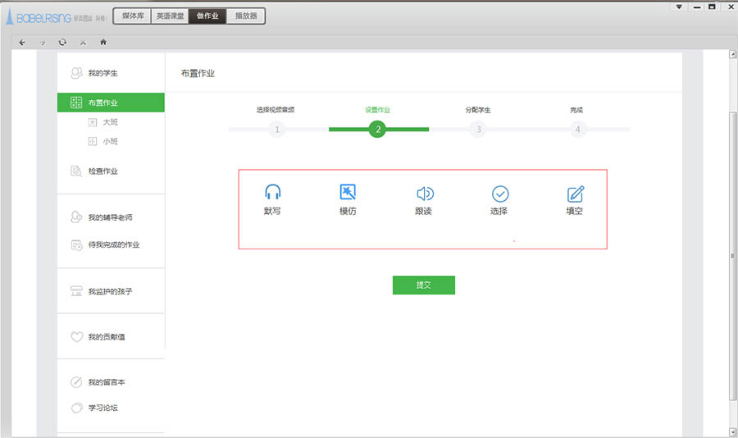Open the 大班 class entry

tap(111, 122)
